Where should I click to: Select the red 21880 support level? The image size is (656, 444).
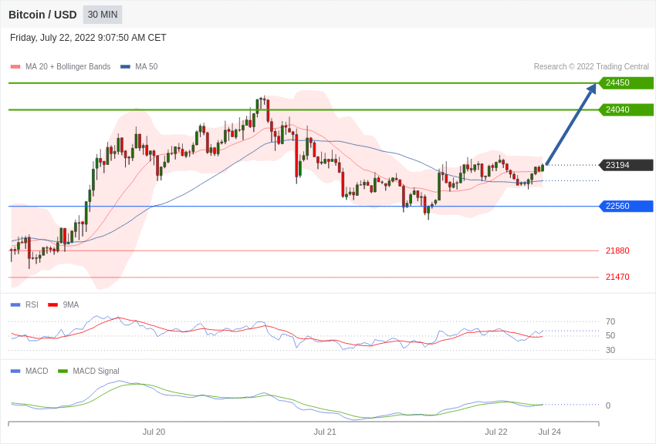click(x=617, y=251)
